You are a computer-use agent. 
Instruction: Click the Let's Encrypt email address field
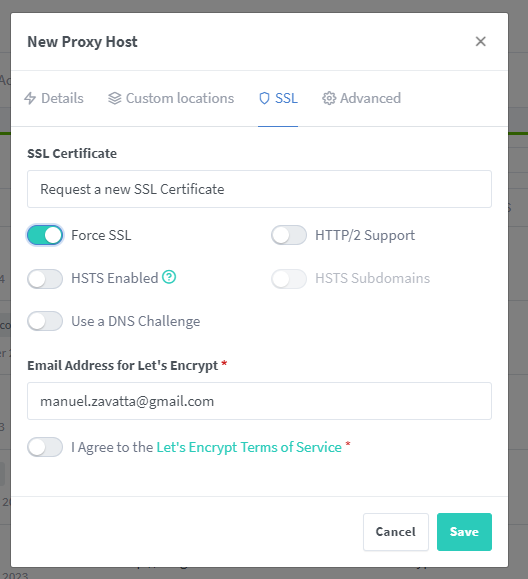coord(260,401)
